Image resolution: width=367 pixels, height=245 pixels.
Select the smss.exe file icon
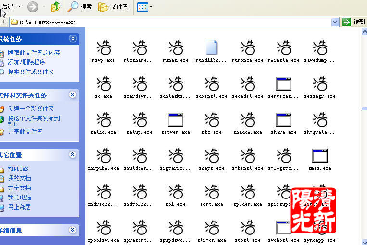(320, 155)
